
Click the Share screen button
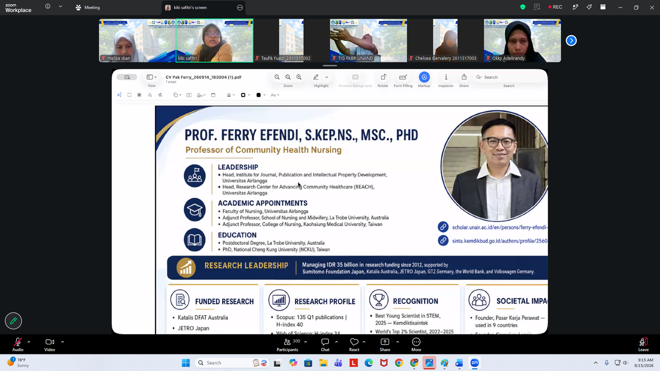point(385,344)
